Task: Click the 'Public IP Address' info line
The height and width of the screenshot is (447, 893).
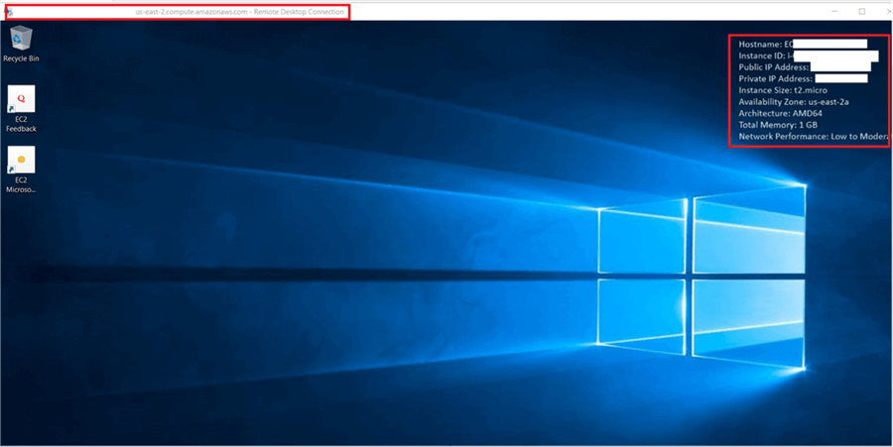Action: pos(805,67)
